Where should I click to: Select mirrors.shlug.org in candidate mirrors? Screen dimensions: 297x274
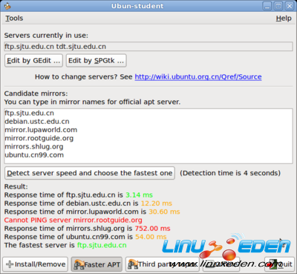[34, 146]
